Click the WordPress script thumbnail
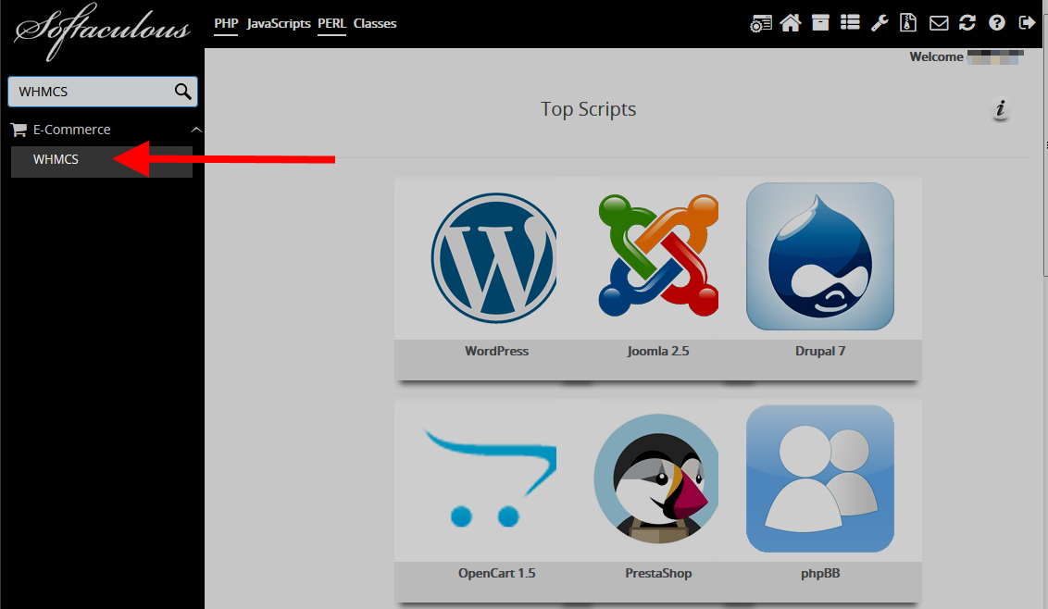 [x=494, y=257]
